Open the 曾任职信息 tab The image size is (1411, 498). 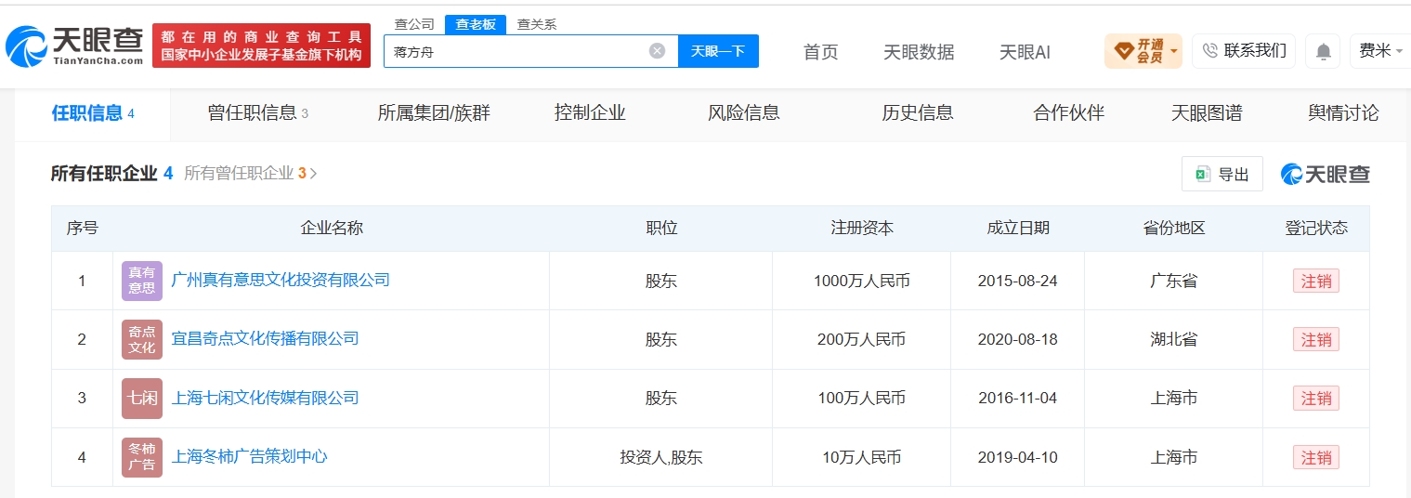click(x=257, y=113)
